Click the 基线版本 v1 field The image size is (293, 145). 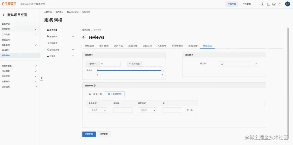pyautogui.click(x=110, y=64)
